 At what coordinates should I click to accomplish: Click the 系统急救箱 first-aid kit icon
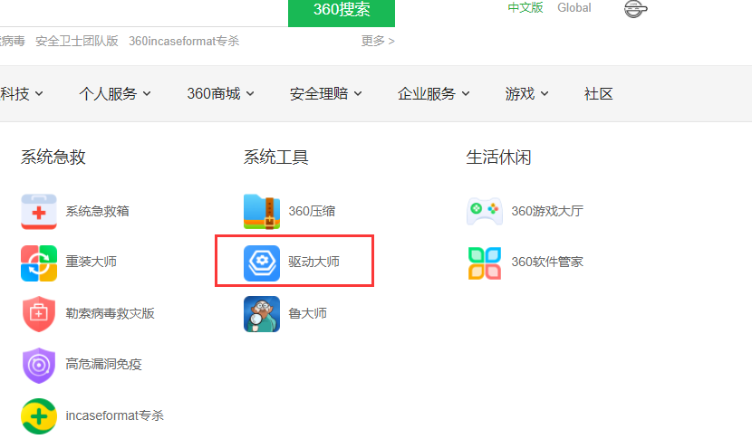tap(39, 211)
